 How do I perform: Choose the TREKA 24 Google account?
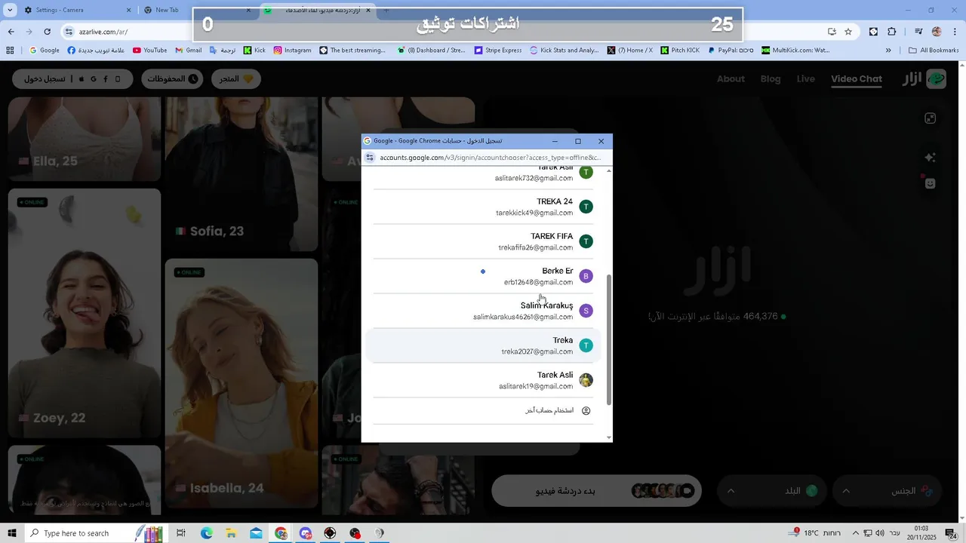[483, 207]
